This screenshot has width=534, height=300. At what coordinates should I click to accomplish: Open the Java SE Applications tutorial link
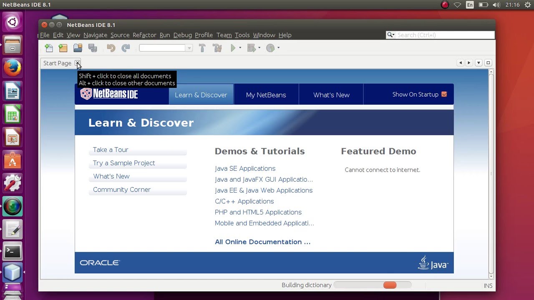[x=245, y=168]
